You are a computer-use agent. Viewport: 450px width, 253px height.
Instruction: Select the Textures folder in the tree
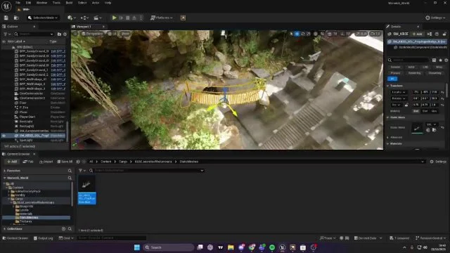click(x=25, y=221)
